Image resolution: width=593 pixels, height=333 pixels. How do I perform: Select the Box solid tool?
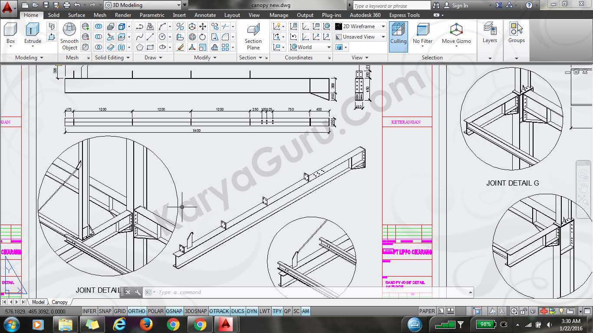(10, 33)
